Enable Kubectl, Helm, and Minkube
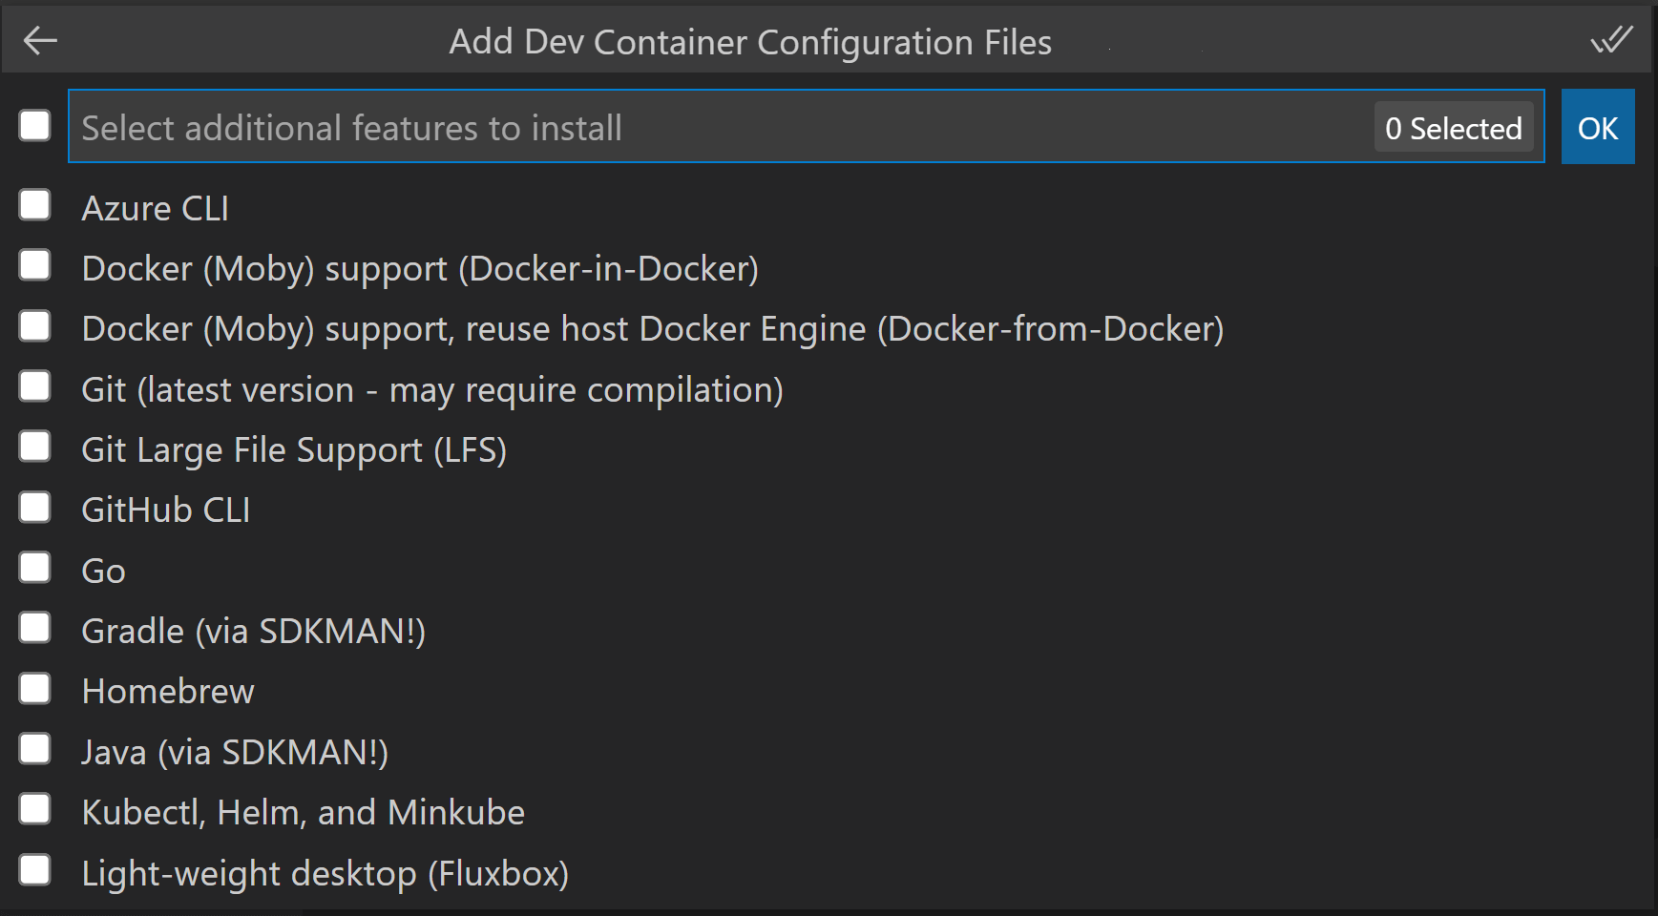1658x916 pixels. pyautogui.click(x=34, y=808)
